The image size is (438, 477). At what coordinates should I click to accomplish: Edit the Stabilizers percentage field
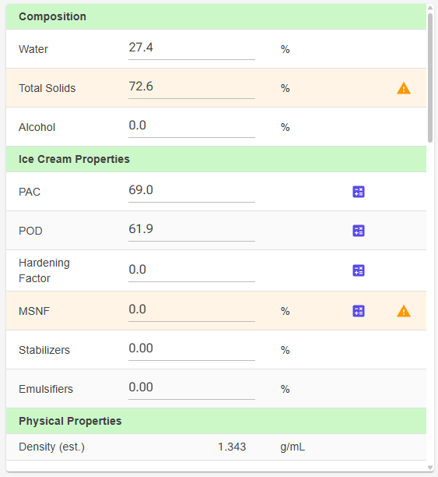191,349
